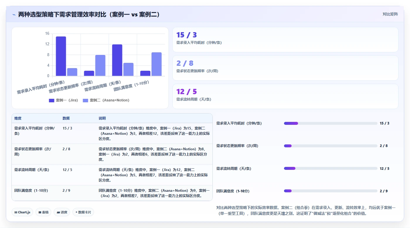Select the 2 / 8 stat card value
Image resolution: width=410 pixels, height=228 pixels.
[x=185, y=63]
